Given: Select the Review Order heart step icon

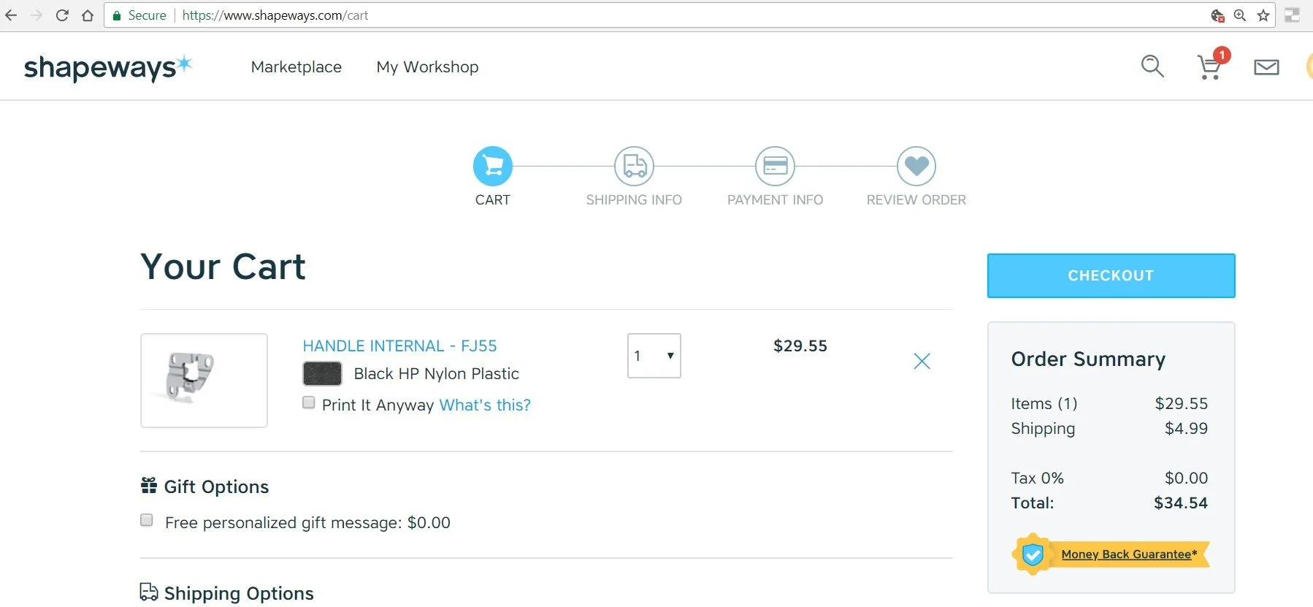Looking at the screenshot, I should 916,166.
